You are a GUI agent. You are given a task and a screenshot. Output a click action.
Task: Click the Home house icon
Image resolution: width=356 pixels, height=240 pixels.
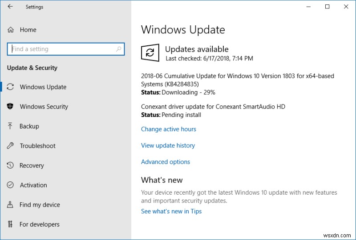[x=10, y=30]
